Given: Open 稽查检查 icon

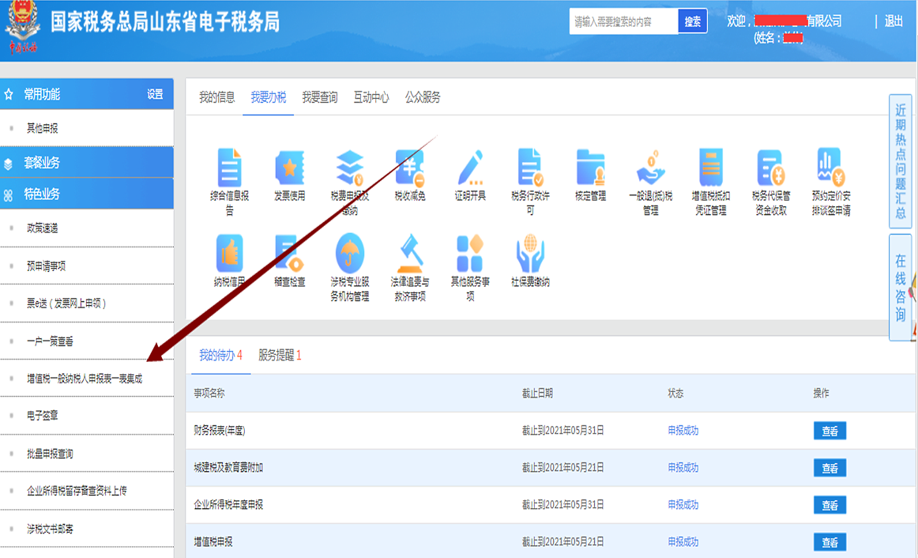Looking at the screenshot, I should [x=290, y=254].
